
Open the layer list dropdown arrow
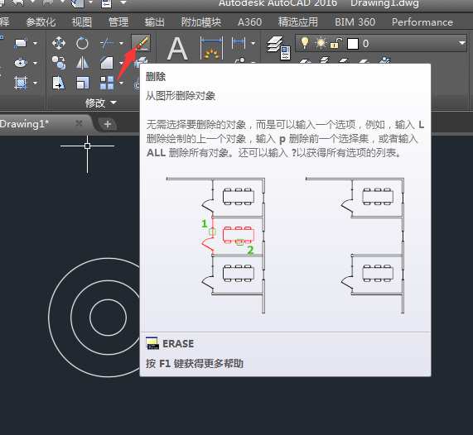[462, 43]
